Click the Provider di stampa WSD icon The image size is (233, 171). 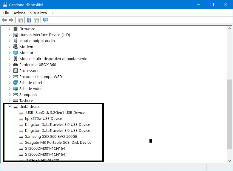pos(16,77)
